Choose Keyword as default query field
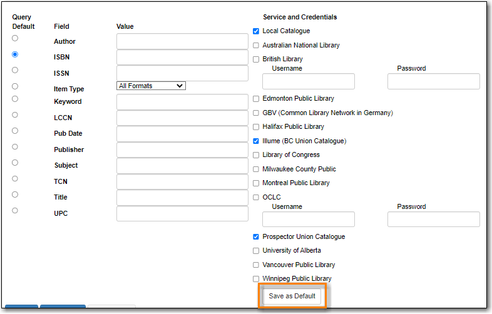 tap(15, 99)
